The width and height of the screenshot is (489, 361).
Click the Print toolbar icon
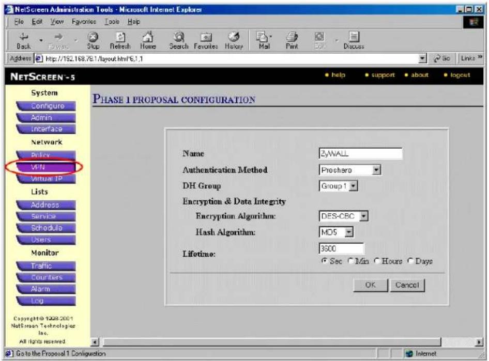[292, 37]
